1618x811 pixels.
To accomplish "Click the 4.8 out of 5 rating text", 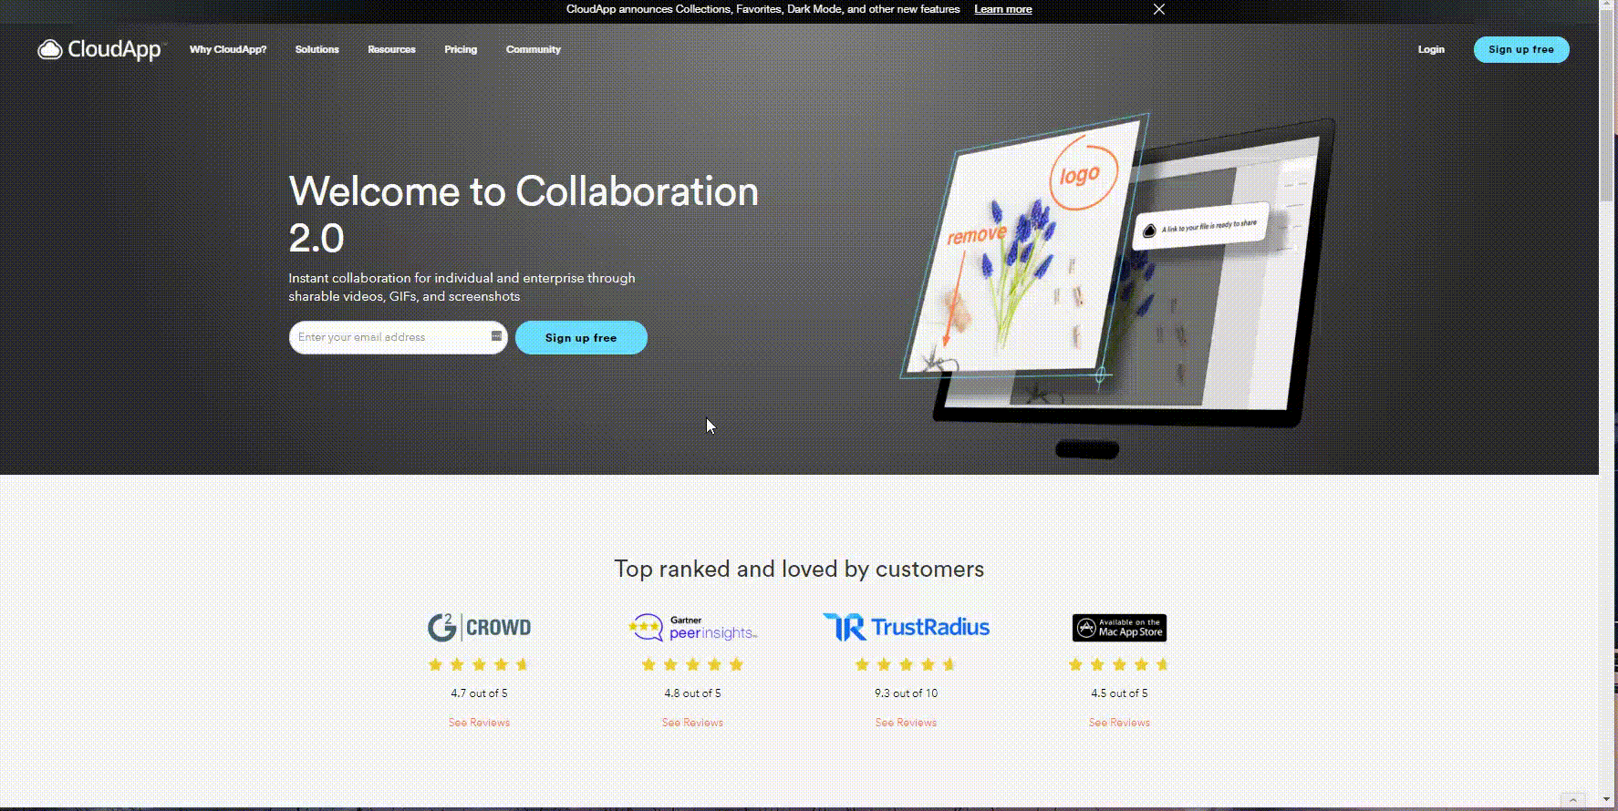I will coord(692,693).
